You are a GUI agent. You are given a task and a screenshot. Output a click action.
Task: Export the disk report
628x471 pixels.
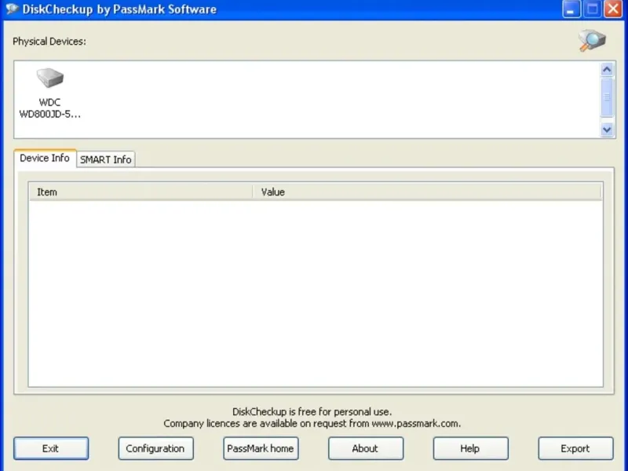pos(575,448)
